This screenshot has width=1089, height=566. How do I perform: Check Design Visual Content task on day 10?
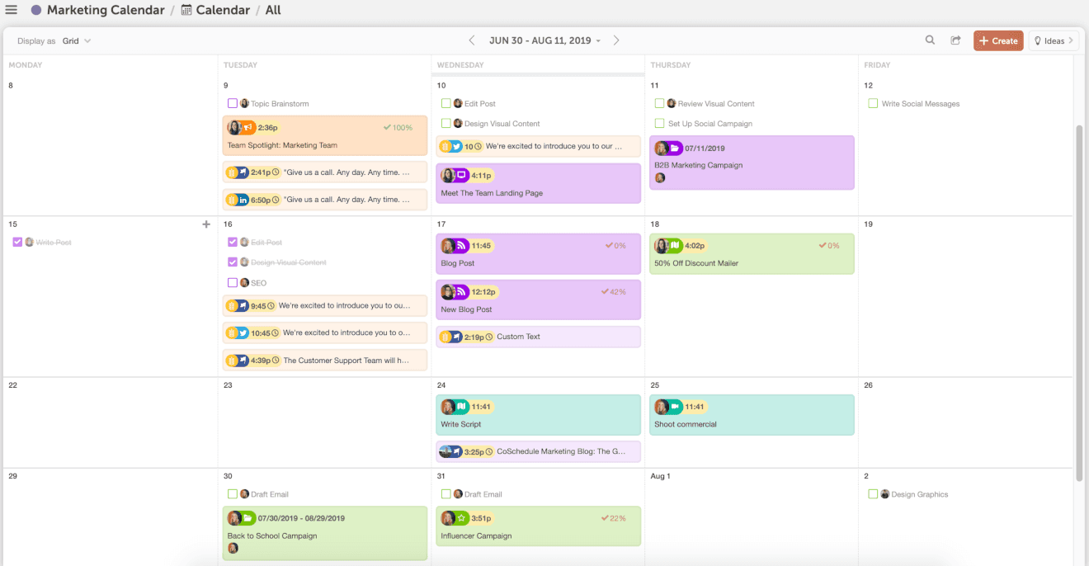[x=445, y=124]
